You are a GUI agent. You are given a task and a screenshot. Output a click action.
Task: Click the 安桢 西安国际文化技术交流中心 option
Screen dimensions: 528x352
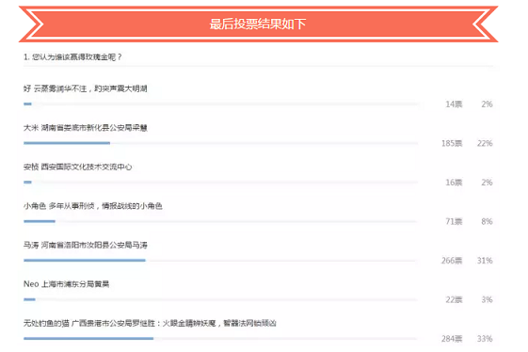tap(77, 167)
